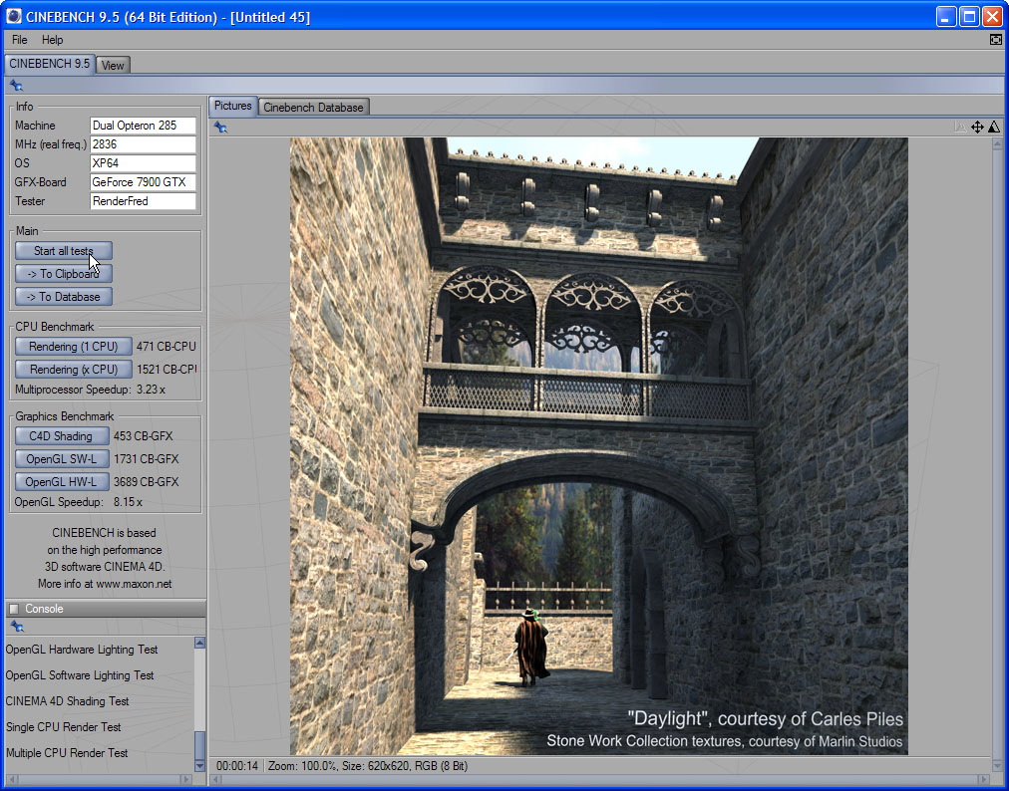Click the pin icon under the CINEBENCH 9.5 tab
This screenshot has width=1009, height=791.
[x=16, y=86]
